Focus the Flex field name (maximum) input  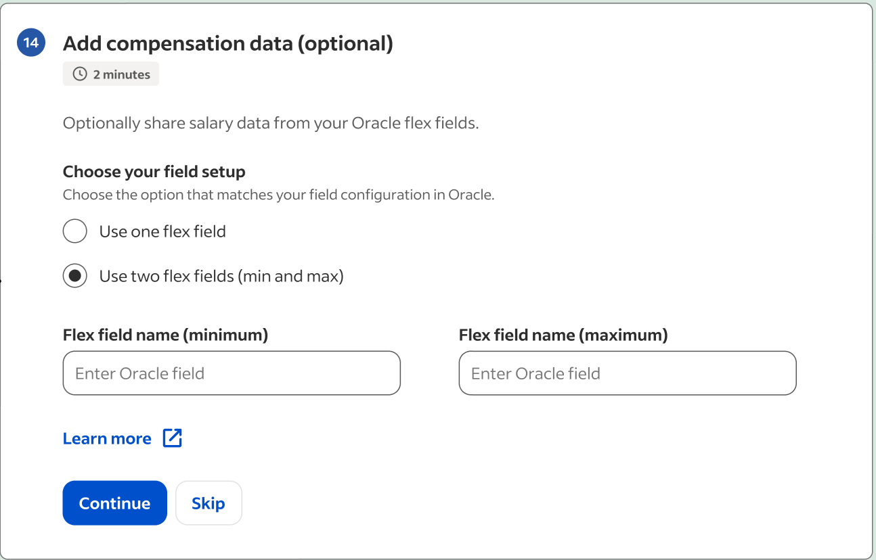click(x=628, y=373)
